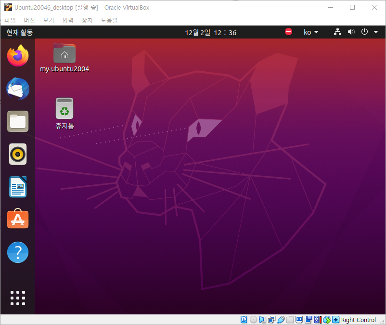Close the VirtualBox window
386x325 pixels.
tap(374, 7)
